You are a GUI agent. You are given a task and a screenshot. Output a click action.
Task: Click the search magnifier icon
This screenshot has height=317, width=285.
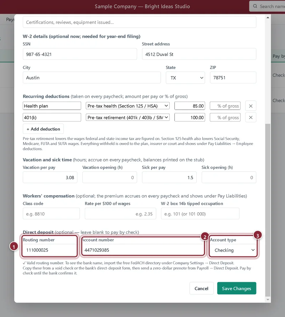coord(255,6)
